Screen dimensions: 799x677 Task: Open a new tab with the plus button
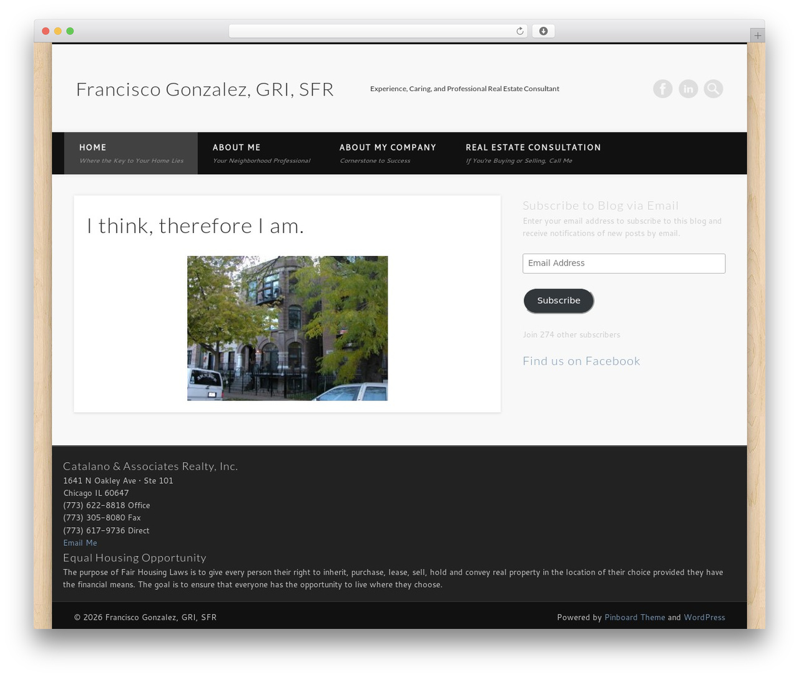758,36
